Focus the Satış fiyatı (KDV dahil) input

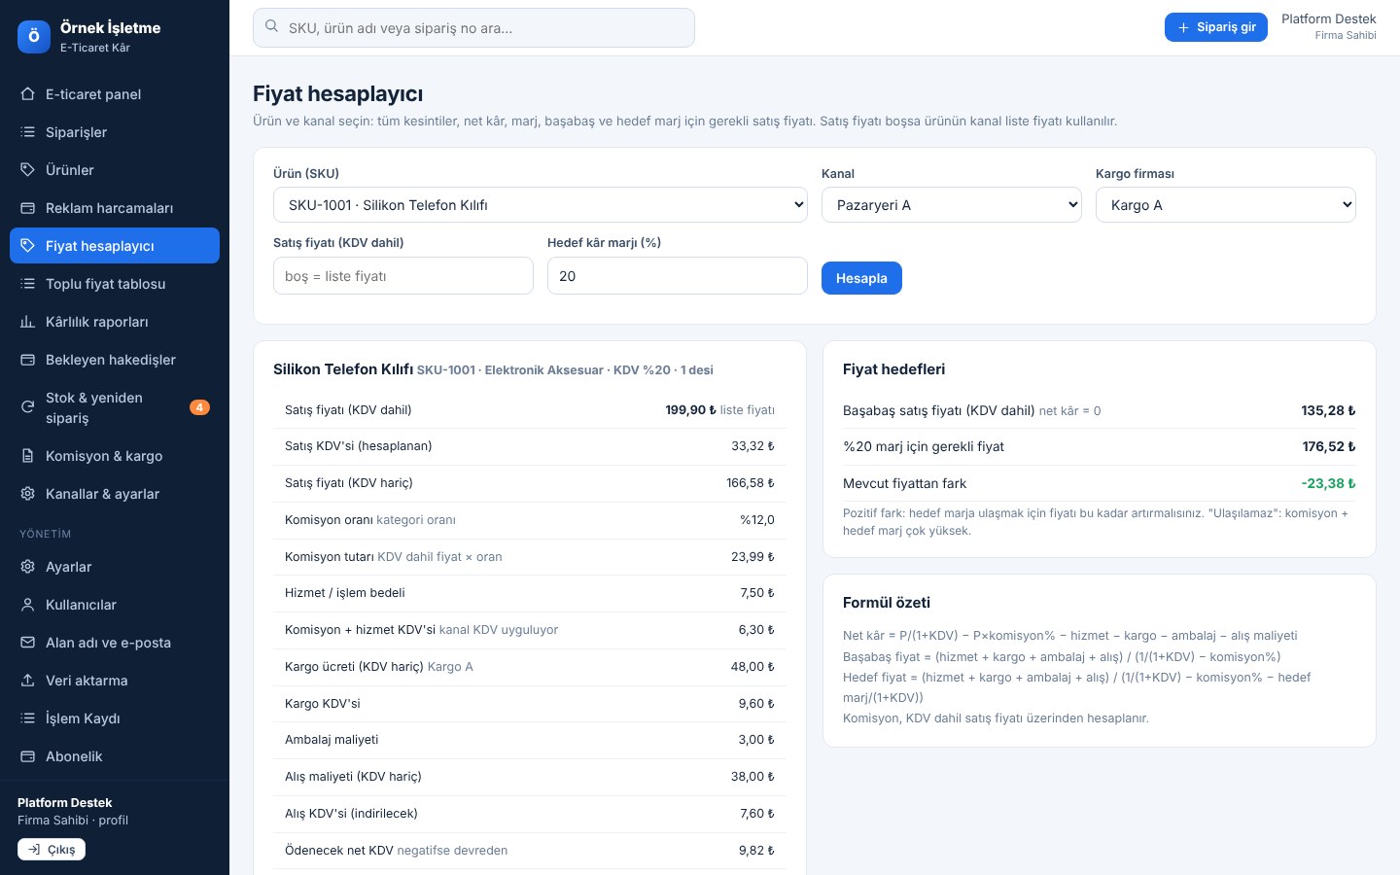pos(403,276)
